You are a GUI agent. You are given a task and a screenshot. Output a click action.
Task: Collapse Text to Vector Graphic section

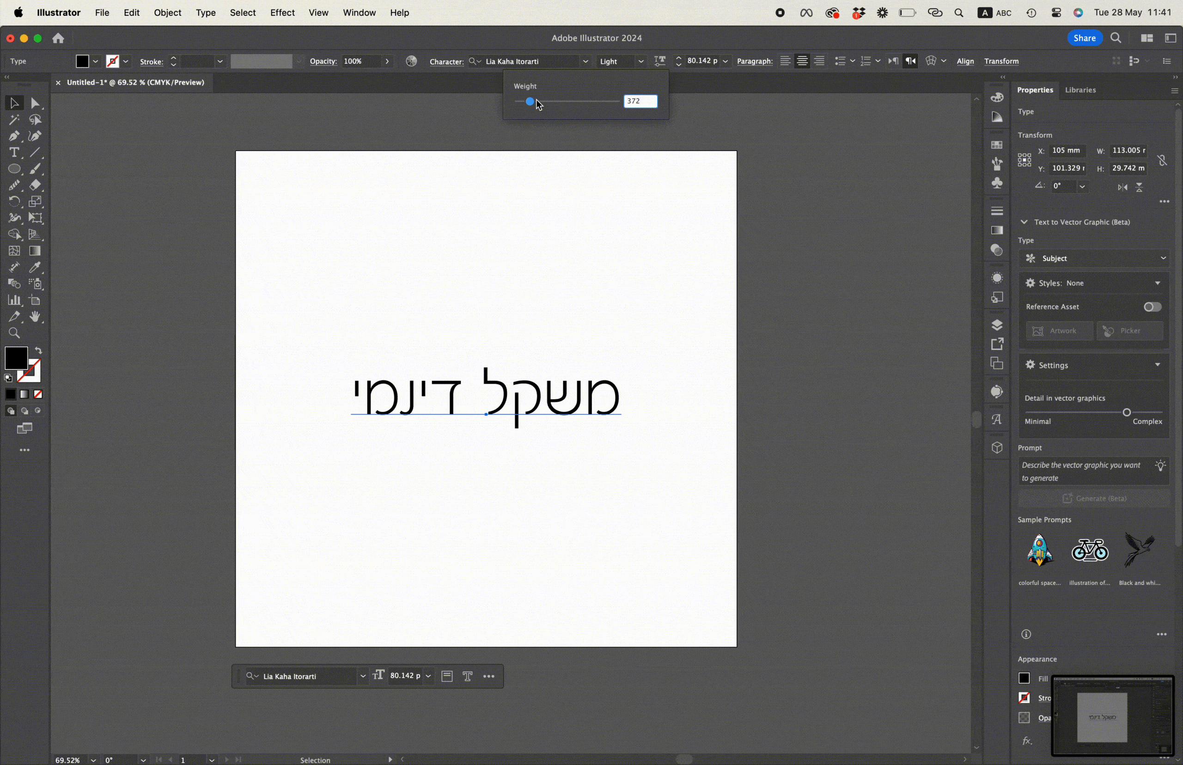[x=1024, y=222]
